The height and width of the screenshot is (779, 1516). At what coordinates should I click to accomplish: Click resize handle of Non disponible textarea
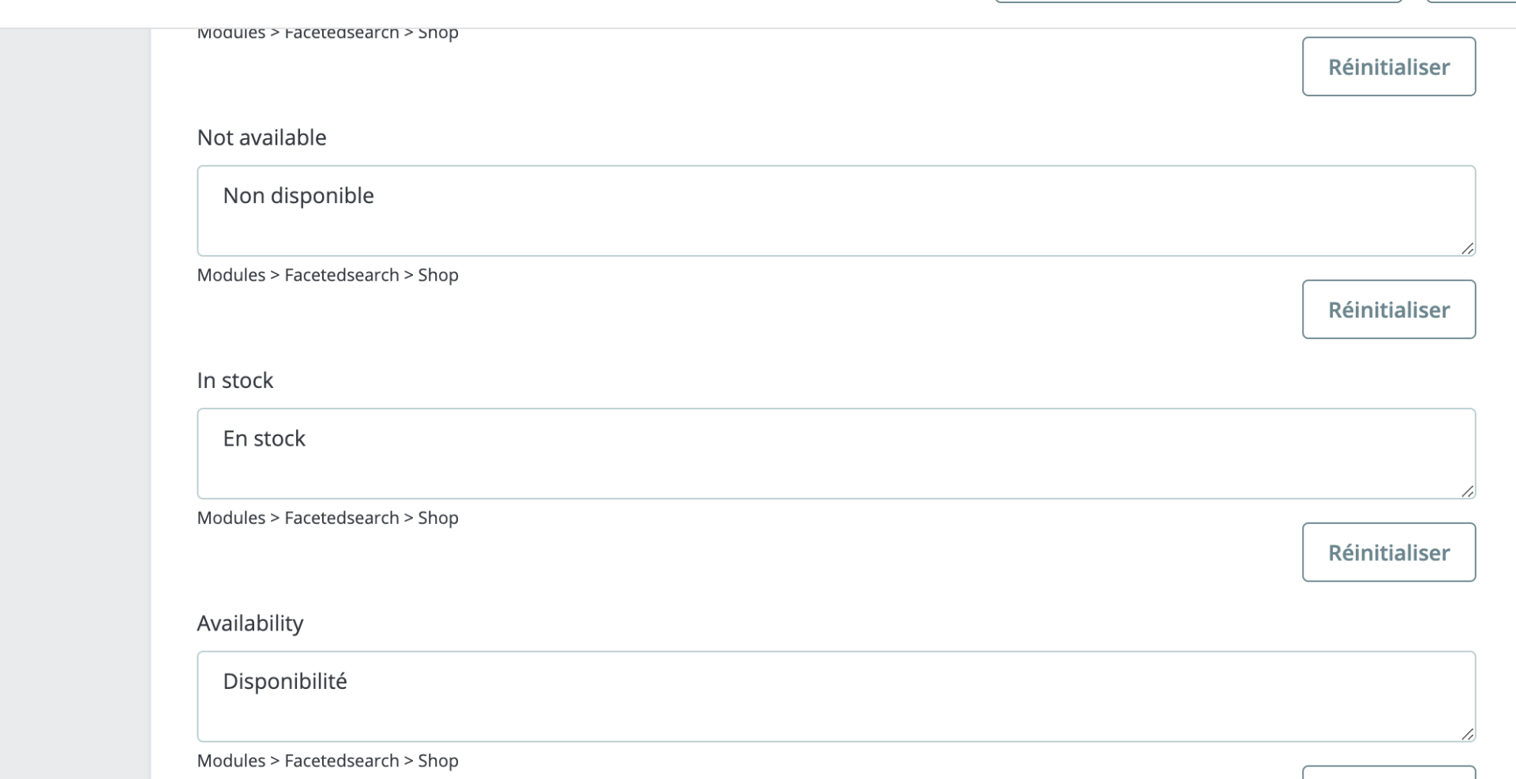click(x=1467, y=249)
